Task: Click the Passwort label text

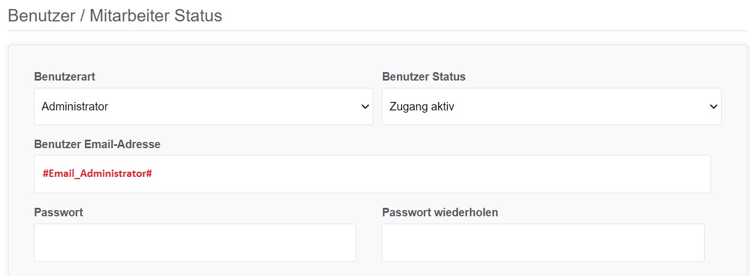Action: click(x=59, y=212)
